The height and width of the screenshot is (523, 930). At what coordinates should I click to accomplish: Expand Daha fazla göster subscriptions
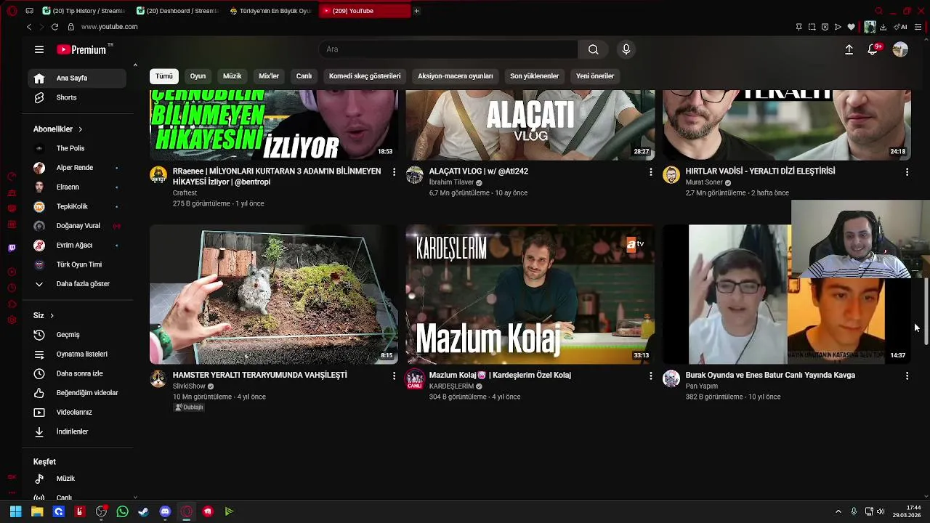pyautogui.click(x=78, y=284)
